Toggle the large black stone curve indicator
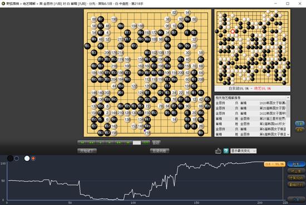This screenshot has width=306, height=205. pyautogui.click(x=10, y=158)
